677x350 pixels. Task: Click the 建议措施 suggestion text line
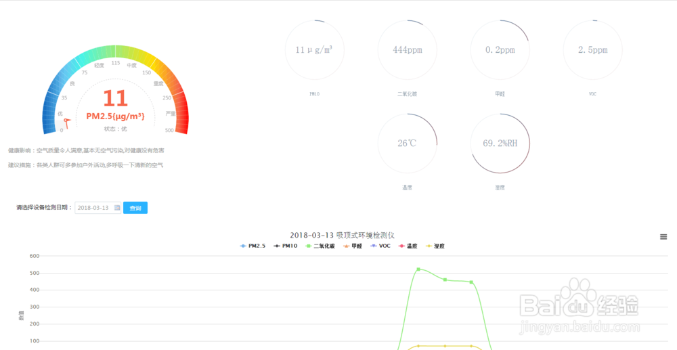pos(85,165)
